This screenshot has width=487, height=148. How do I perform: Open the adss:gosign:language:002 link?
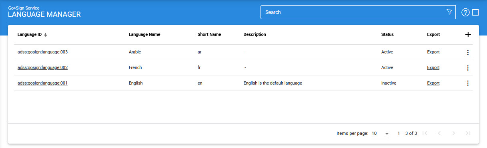[42, 67]
